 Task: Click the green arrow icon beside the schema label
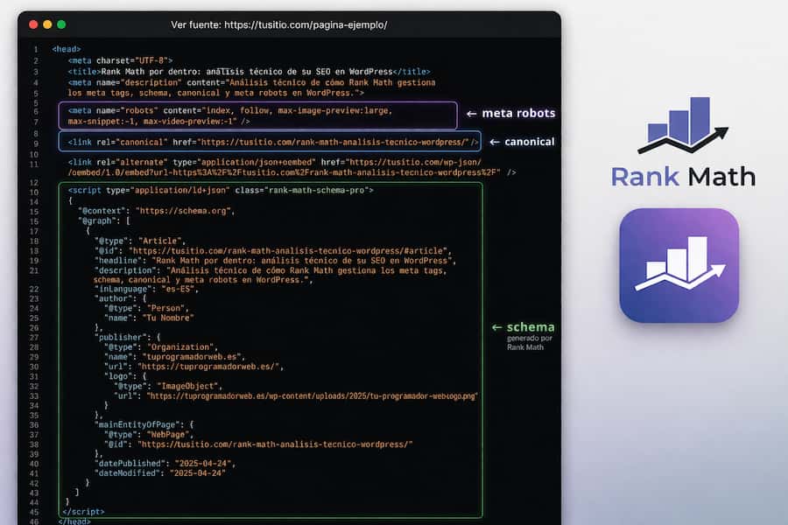pos(496,328)
